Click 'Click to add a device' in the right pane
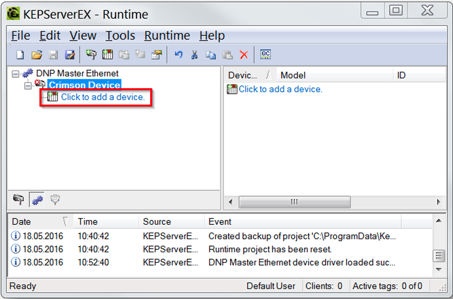This screenshot has height=299, width=453. point(281,89)
